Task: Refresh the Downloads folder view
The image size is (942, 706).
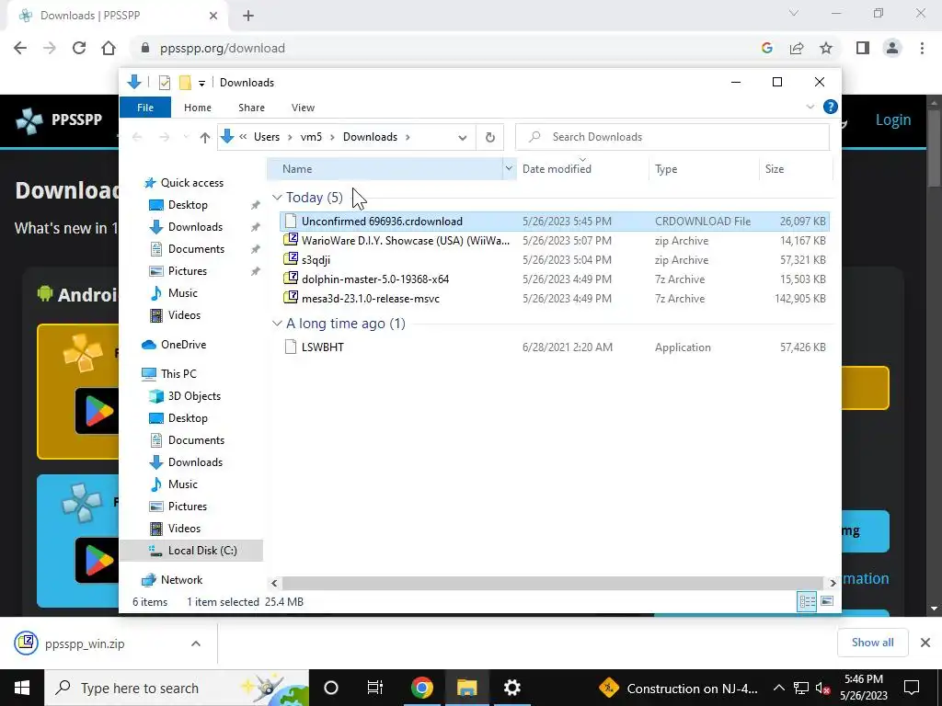Action: tap(489, 138)
